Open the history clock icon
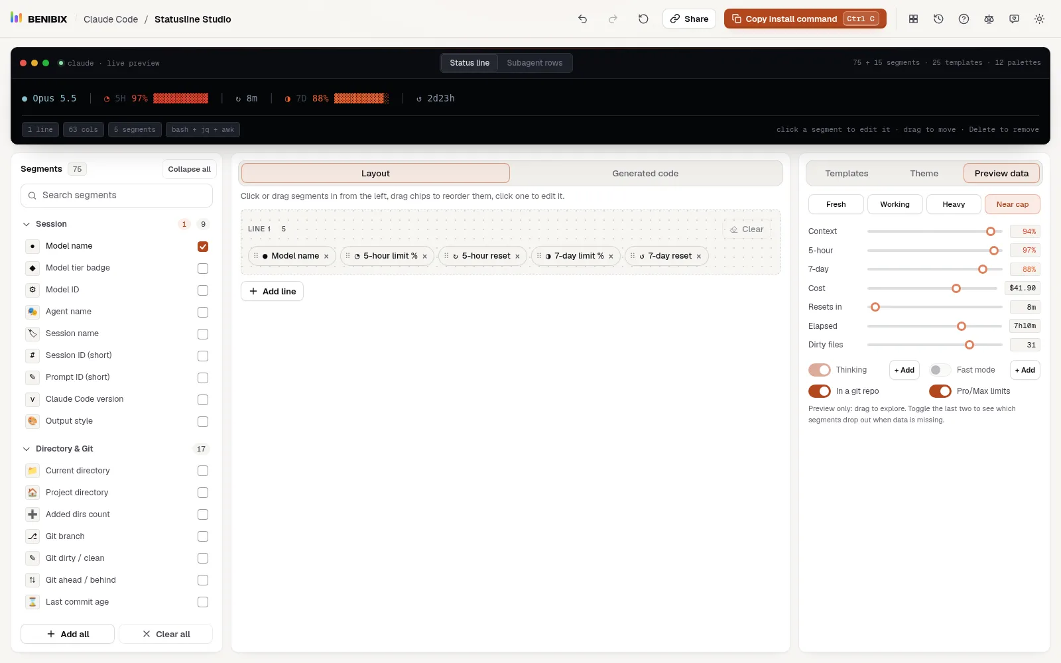The image size is (1061, 663). pyautogui.click(x=938, y=19)
